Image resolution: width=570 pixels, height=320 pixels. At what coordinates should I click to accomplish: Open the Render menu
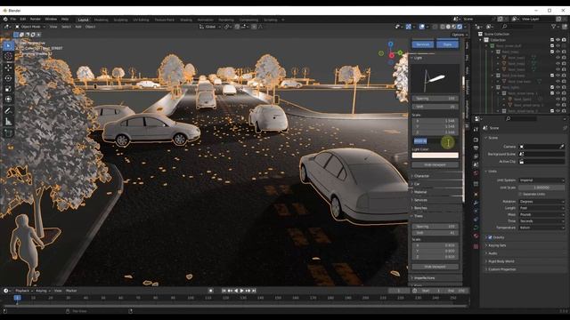(x=36, y=19)
